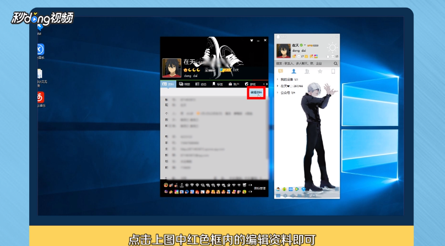
Task: Click left arrow of profile tab strip
Action: (x=264, y=84)
